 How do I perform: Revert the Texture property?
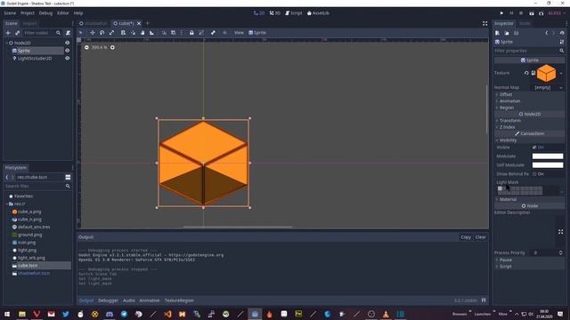tap(526, 73)
